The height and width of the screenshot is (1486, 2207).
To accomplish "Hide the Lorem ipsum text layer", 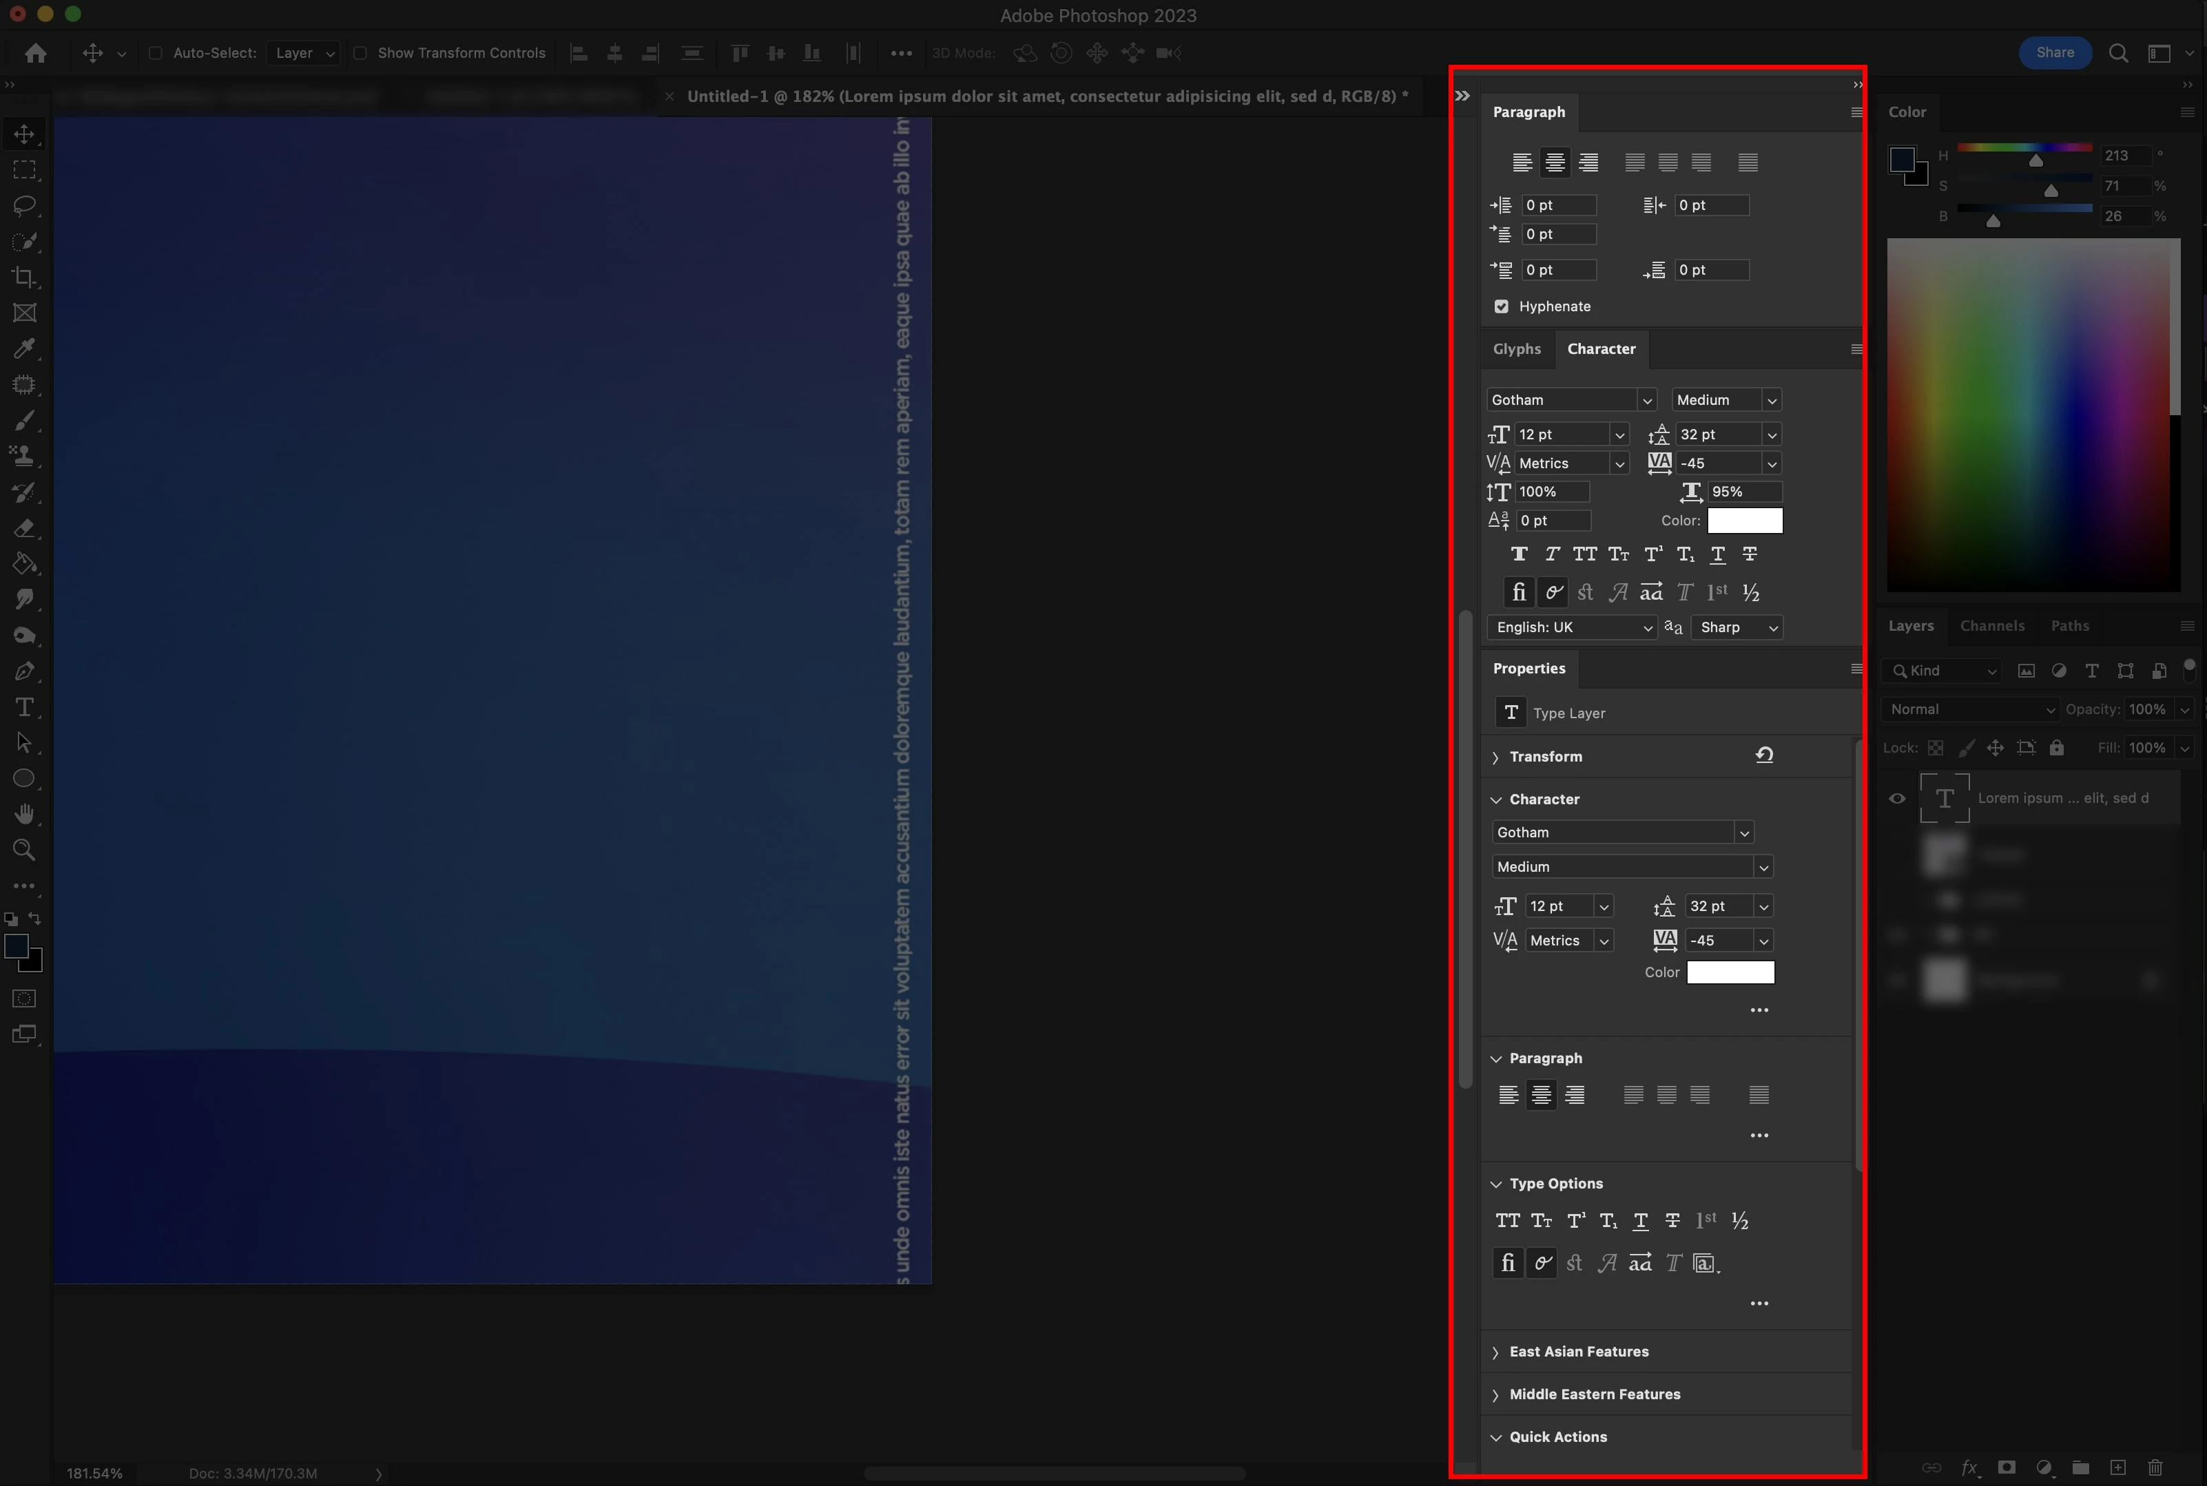I will (x=1897, y=798).
